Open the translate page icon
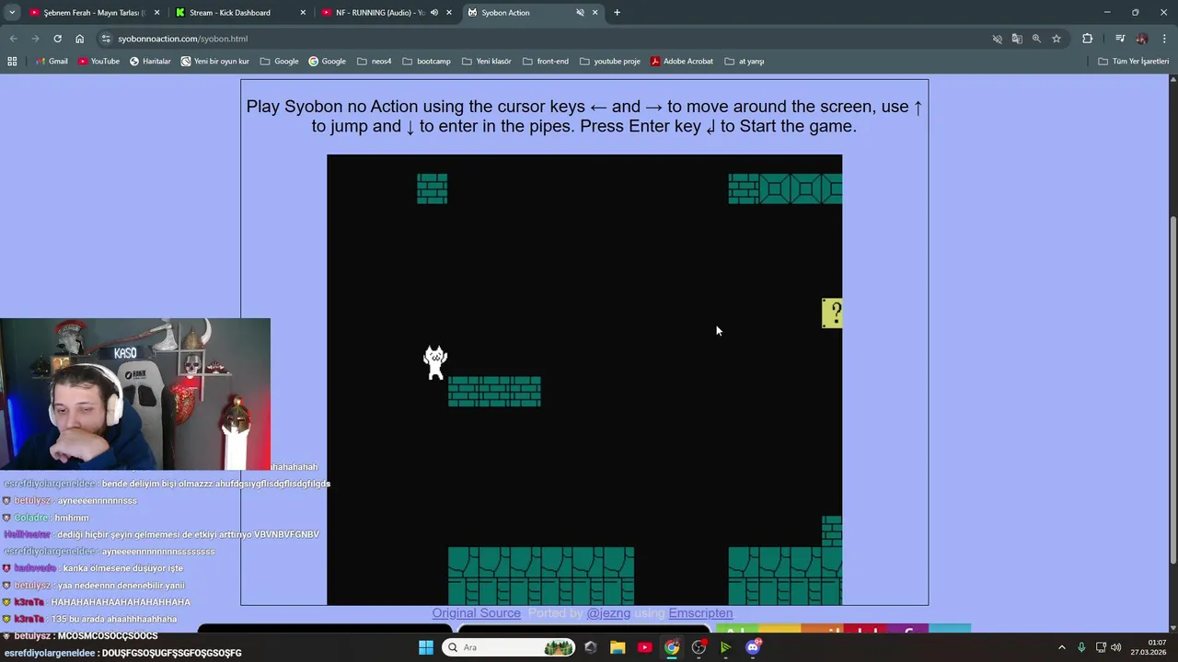This screenshot has height=662, width=1178. click(1017, 39)
